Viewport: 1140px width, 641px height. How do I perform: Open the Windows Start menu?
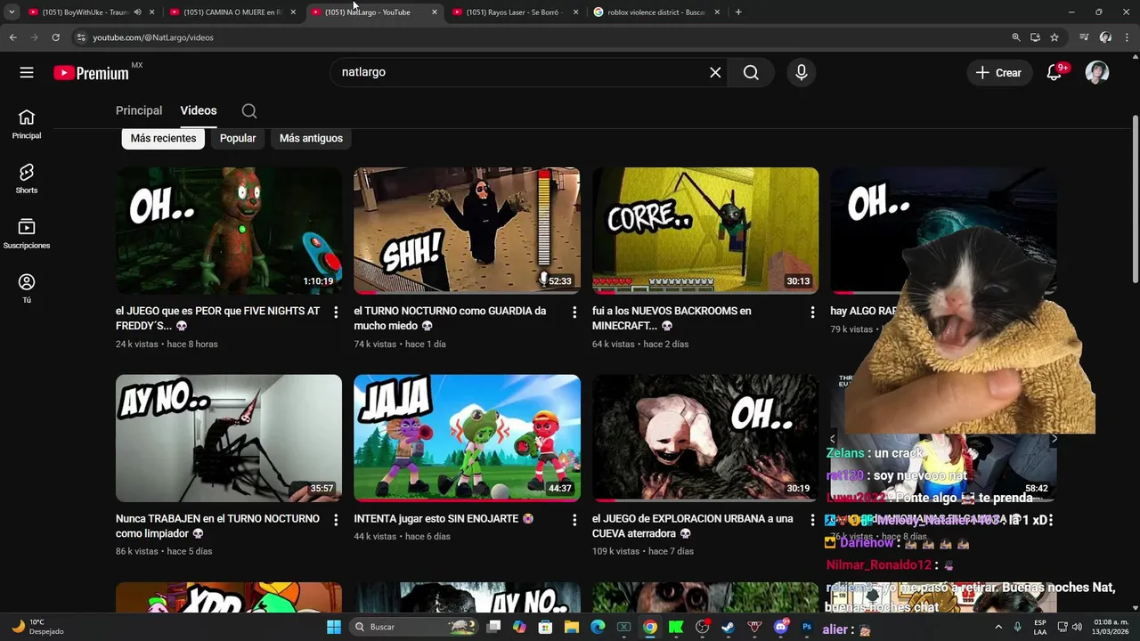click(334, 627)
